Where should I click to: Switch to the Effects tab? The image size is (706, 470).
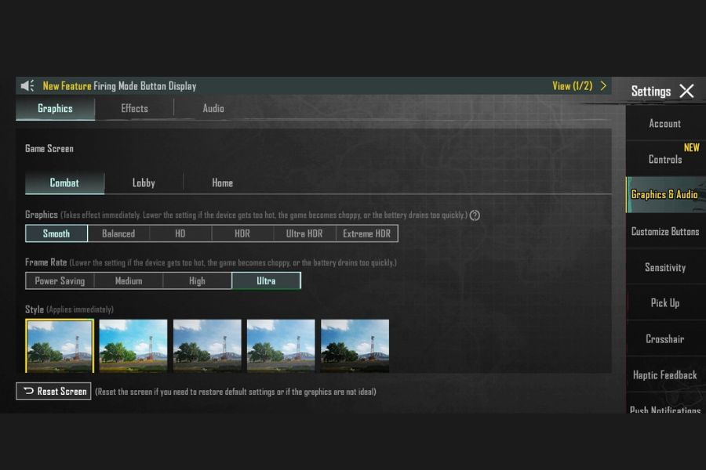[134, 109]
